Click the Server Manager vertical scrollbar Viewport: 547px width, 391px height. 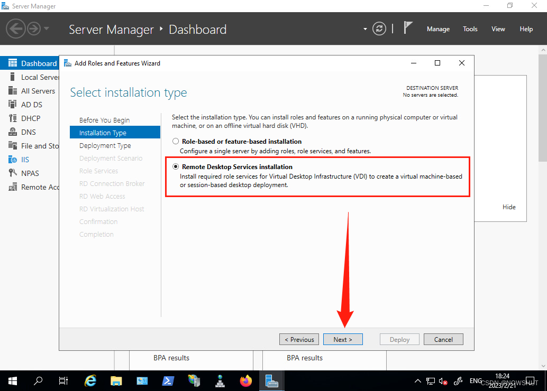(543, 108)
